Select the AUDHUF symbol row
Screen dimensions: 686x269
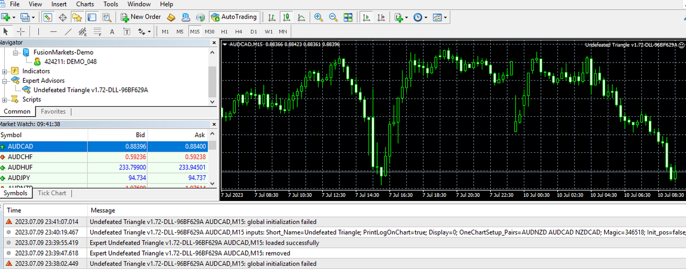point(104,167)
